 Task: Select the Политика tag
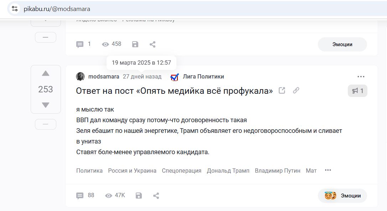pyautogui.click(x=89, y=171)
